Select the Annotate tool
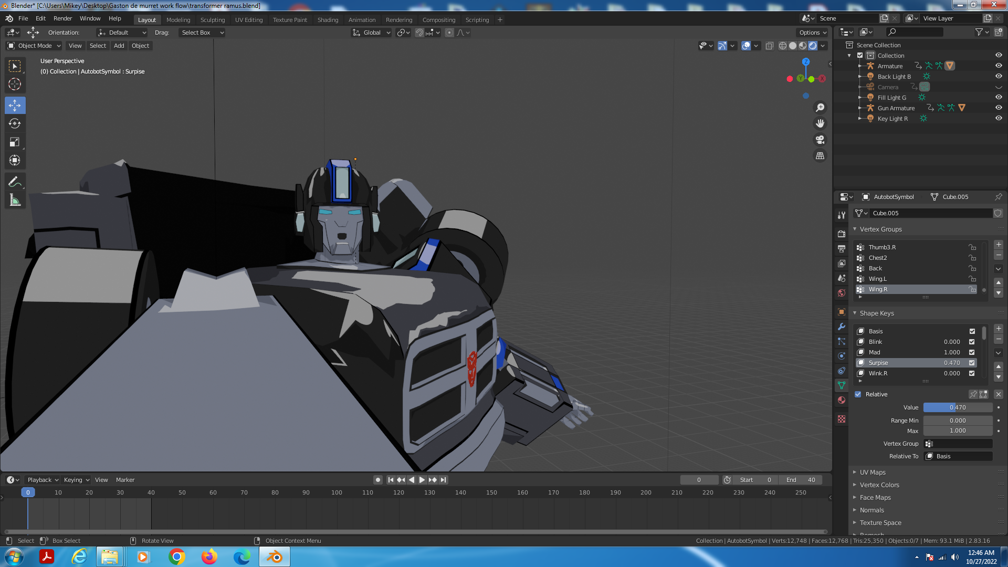 tap(15, 182)
